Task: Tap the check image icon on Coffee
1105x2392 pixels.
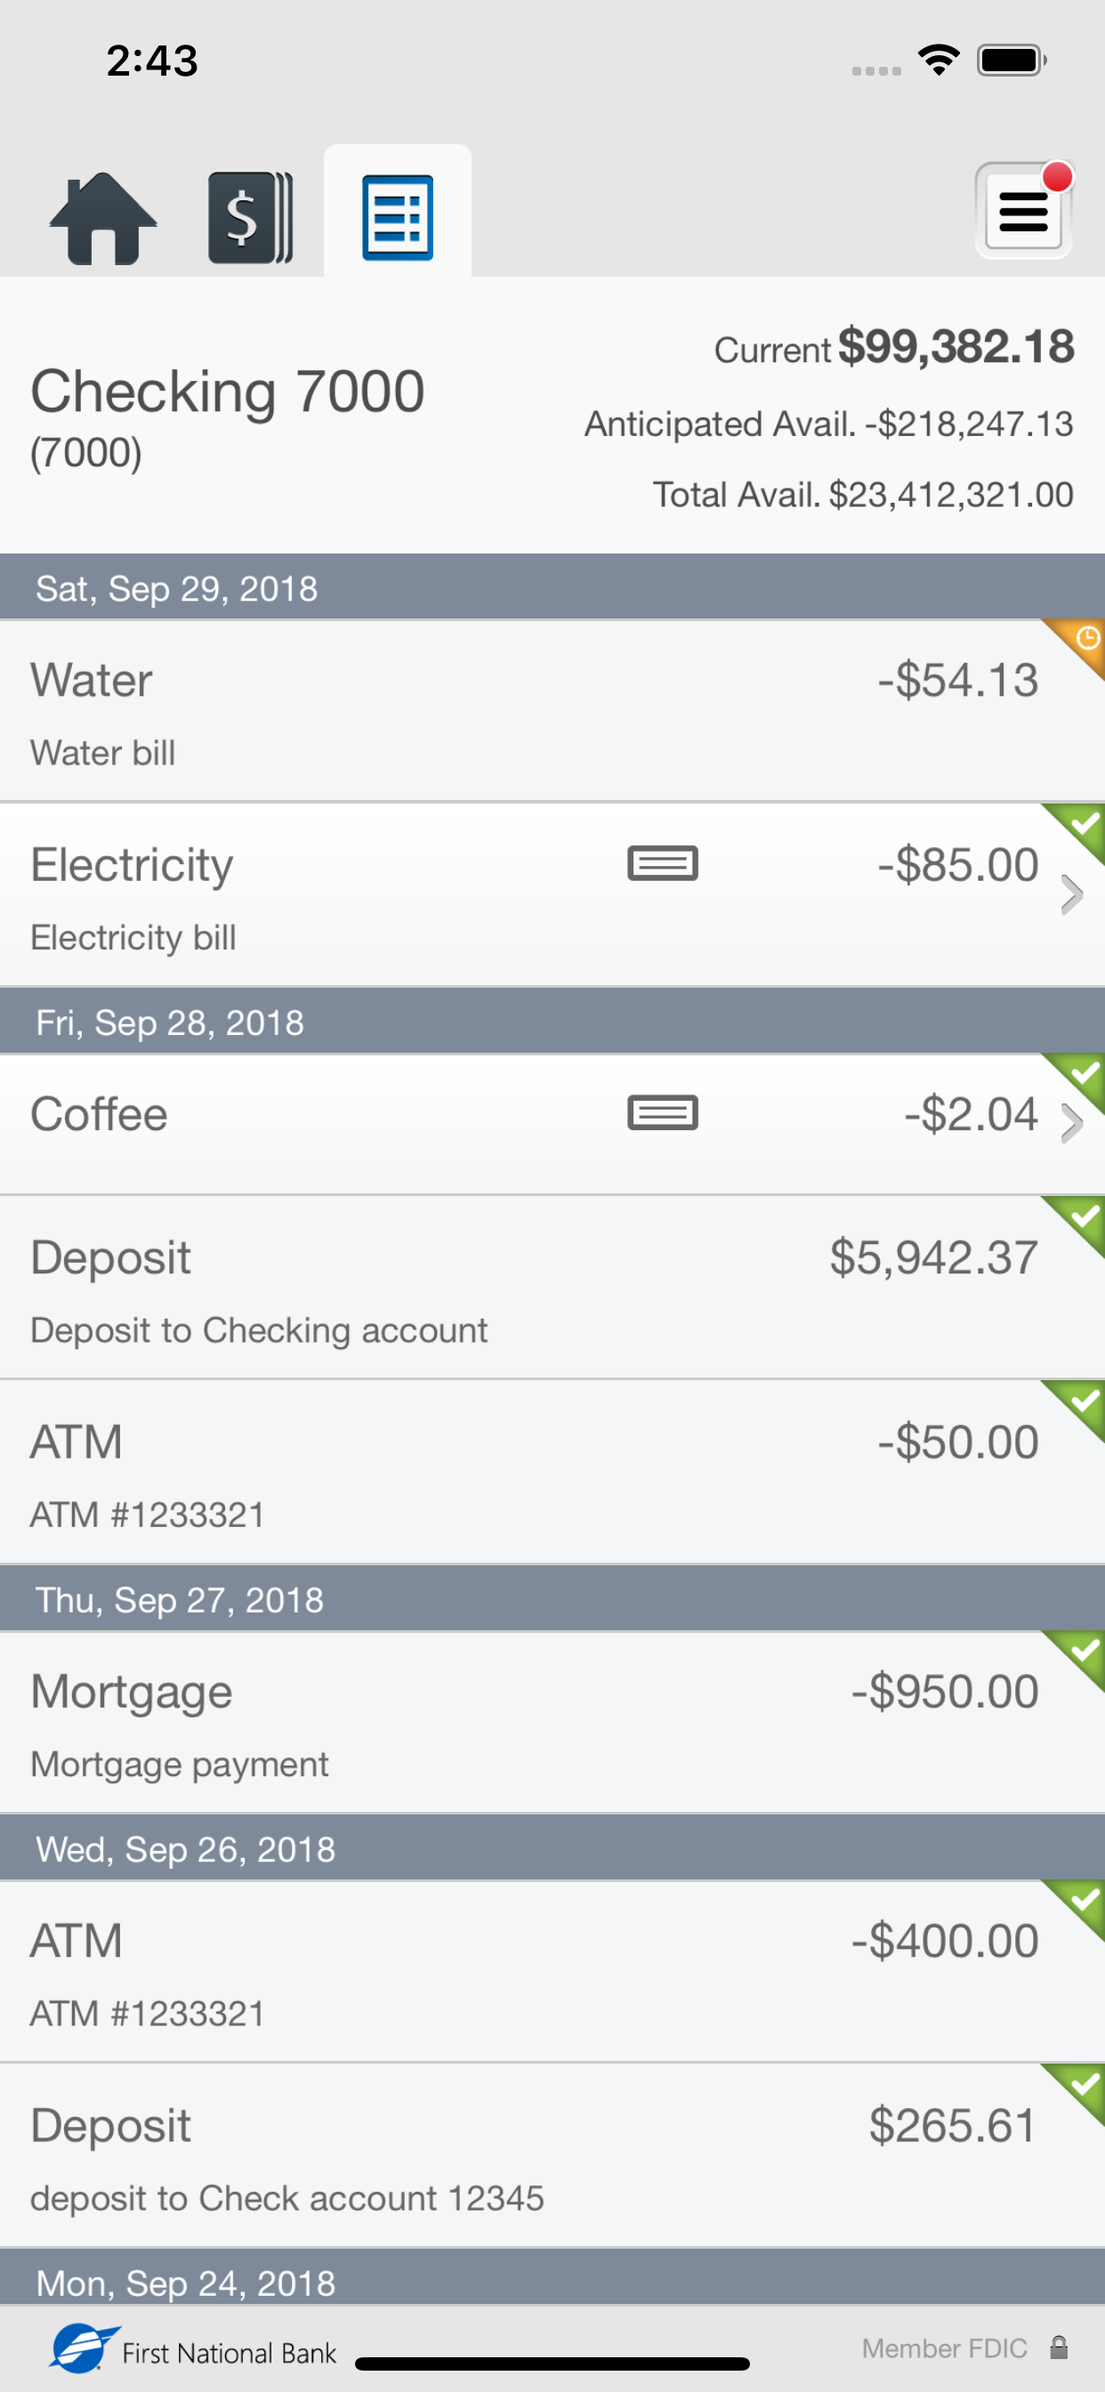Action: pos(663,1112)
